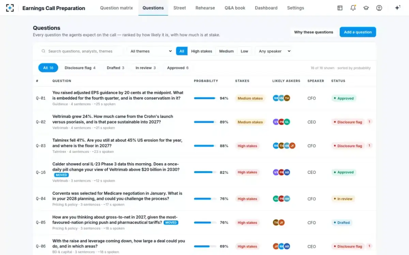Filter by High stakes
This screenshot has height=255, width=409.
tap(201, 51)
